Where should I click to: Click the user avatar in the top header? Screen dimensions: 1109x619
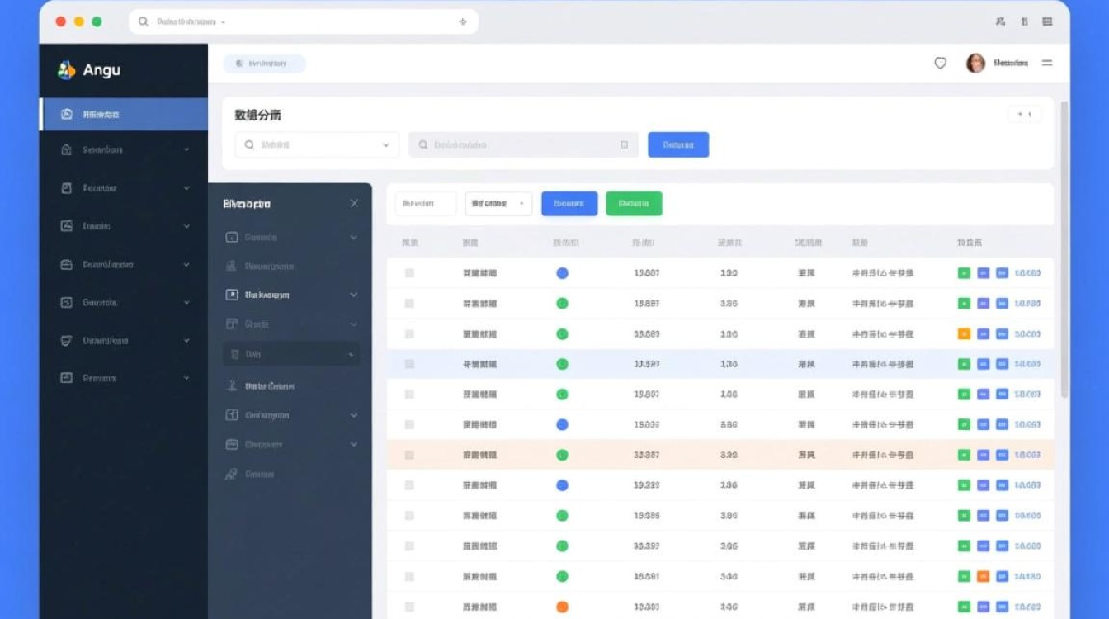978,63
